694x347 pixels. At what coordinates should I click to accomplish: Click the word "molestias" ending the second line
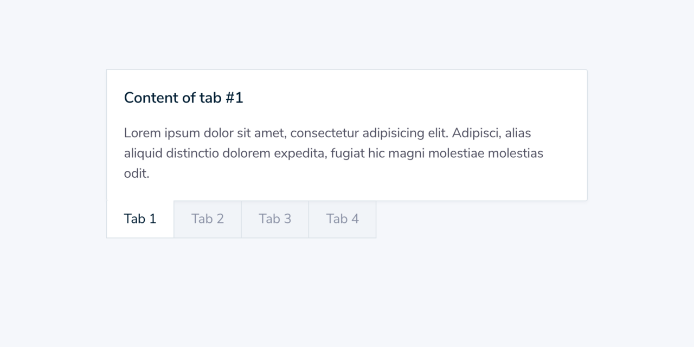(515, 153)
